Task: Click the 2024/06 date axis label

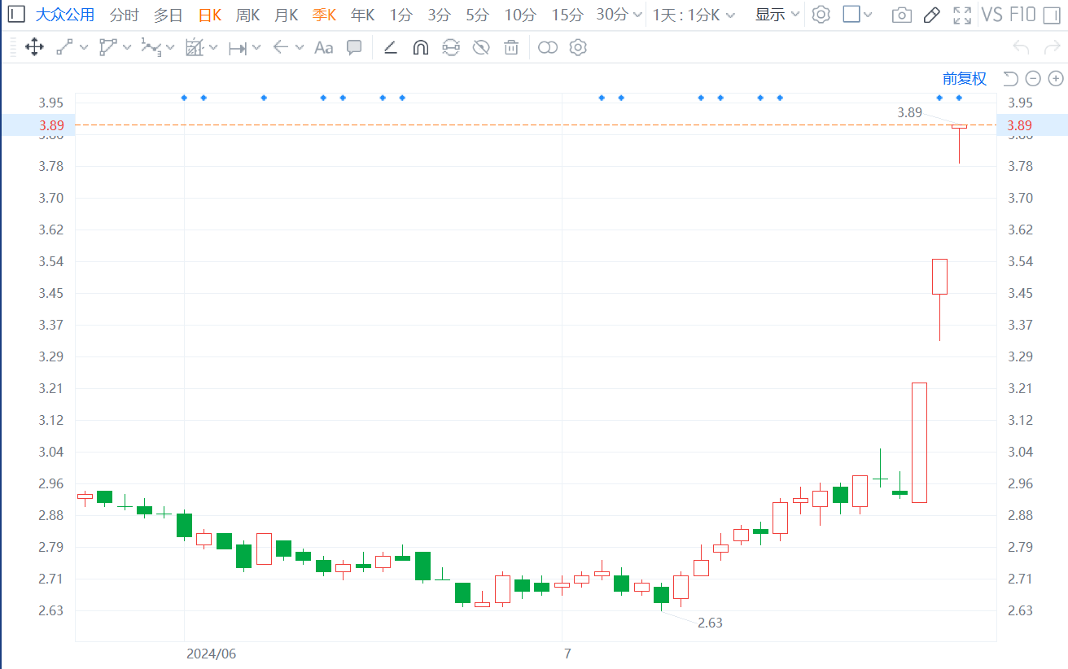Action: 211,654
